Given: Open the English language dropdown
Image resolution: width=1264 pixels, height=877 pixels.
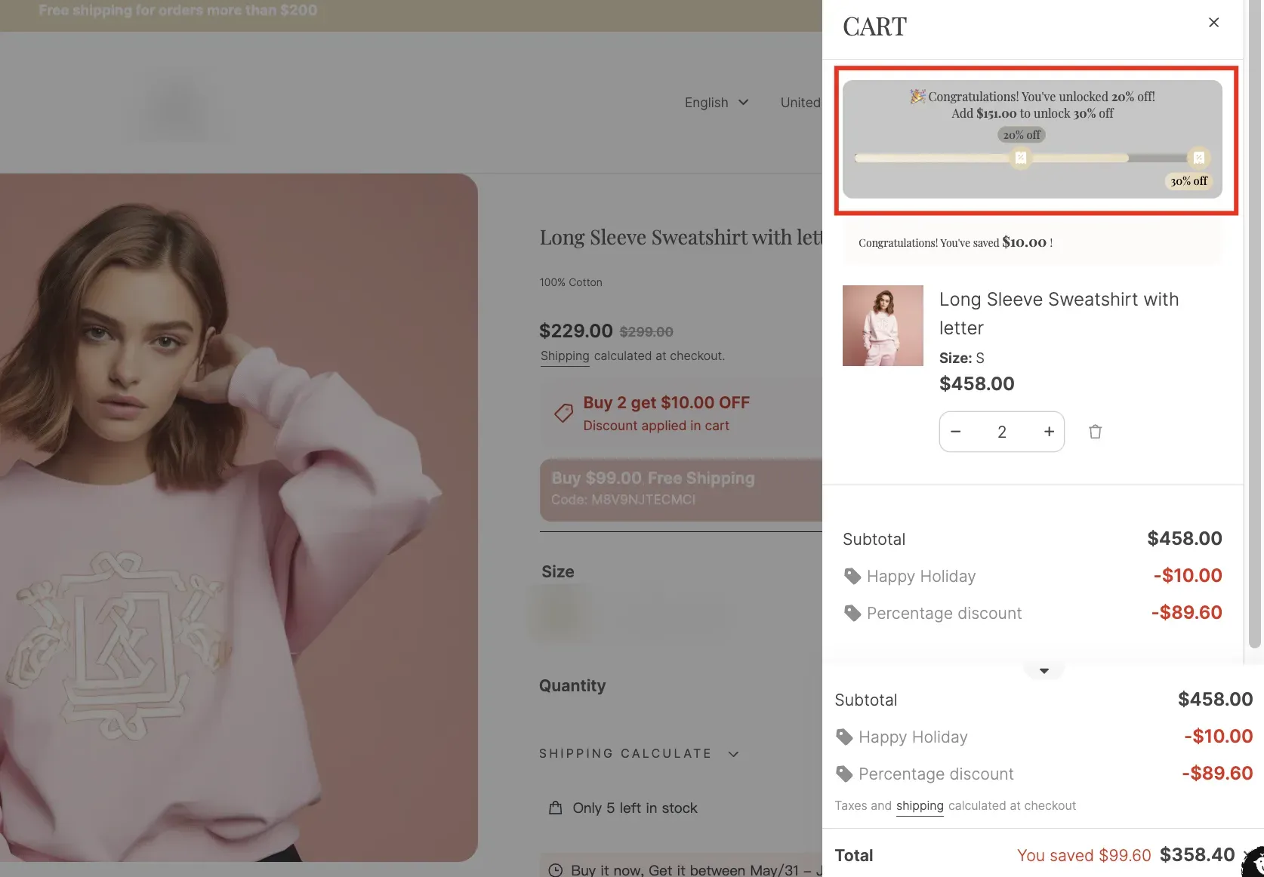Looking at the screenshot, I should (x=716, y=103).
